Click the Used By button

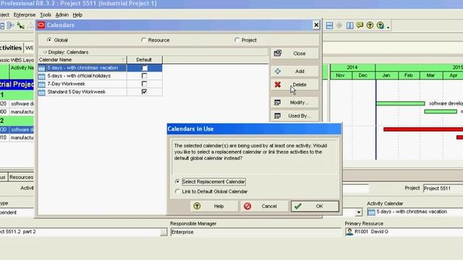(294, 116)
